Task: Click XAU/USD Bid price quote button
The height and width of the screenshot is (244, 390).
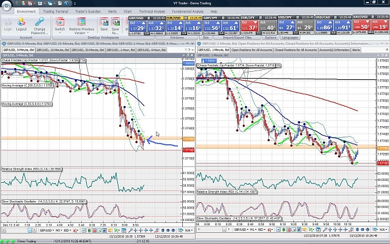Action: tap(361, 26)
